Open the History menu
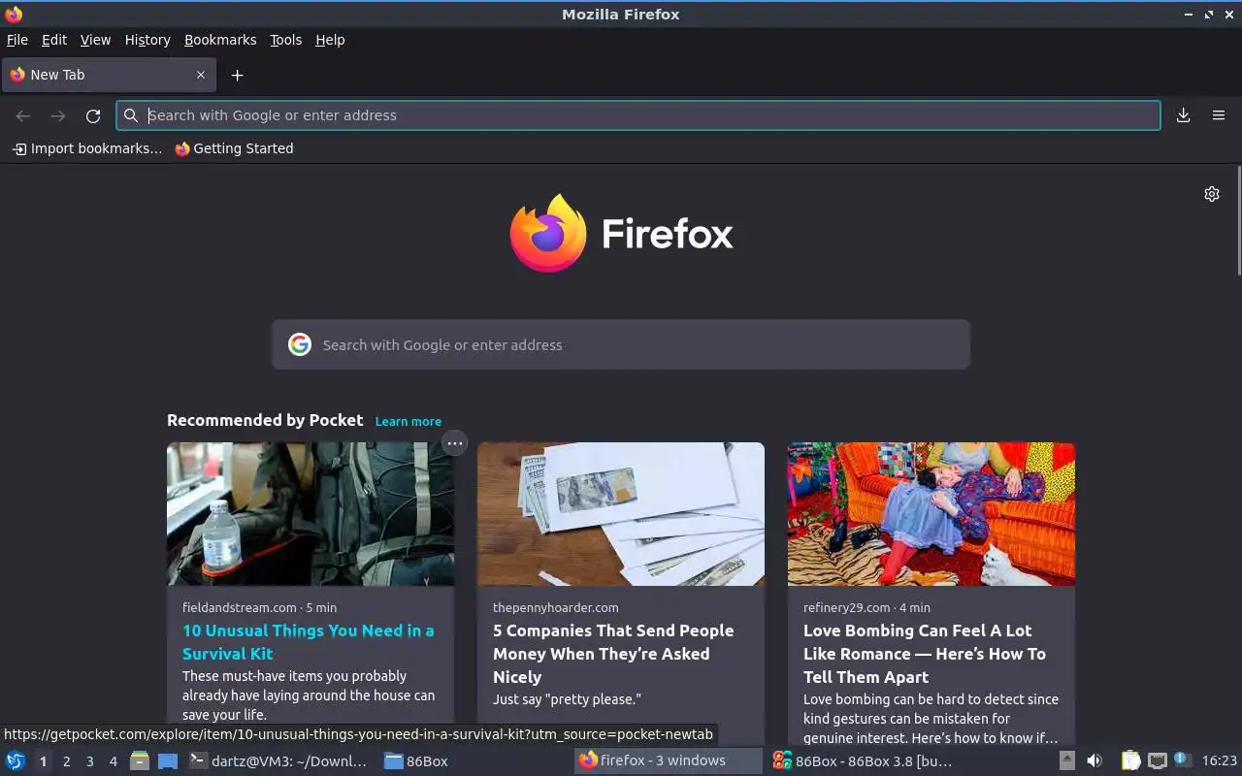The height and width of the screenshot is (776, 1242). coord(147,40)
